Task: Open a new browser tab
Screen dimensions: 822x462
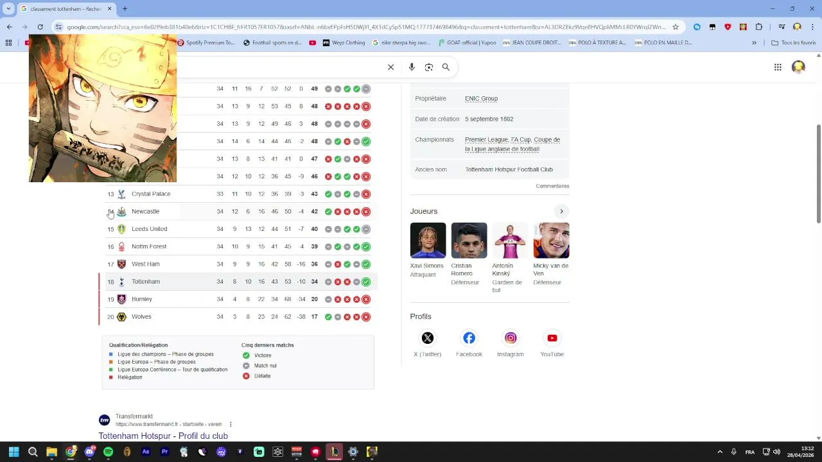Action: 125,8
